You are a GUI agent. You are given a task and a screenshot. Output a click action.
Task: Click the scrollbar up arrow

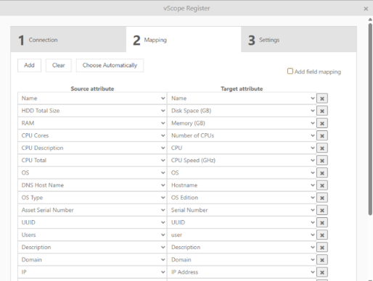tap(370, 20)
